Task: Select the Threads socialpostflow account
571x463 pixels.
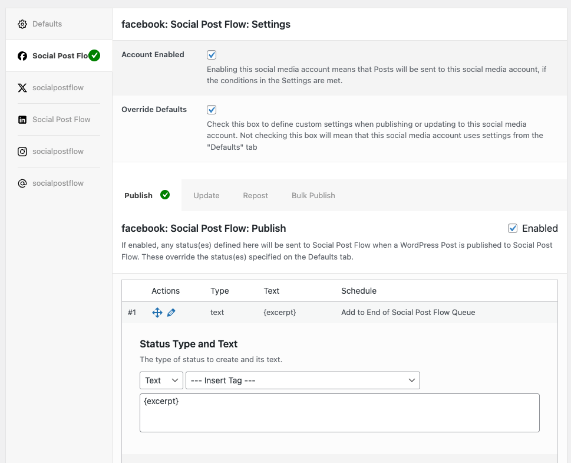Action: (x=59, y=183)
